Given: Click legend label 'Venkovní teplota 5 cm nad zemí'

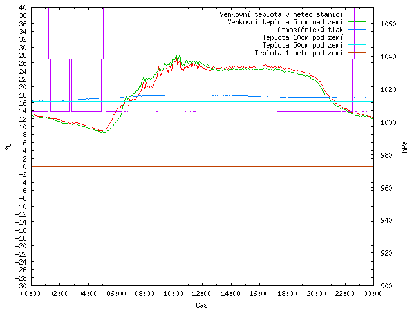Looking at the screenshot, I should coord(285,22).
